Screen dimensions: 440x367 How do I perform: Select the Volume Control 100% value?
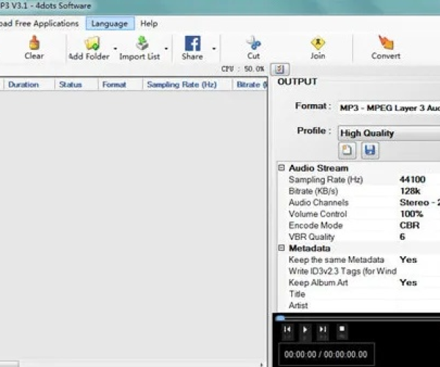tap(411, 214)
